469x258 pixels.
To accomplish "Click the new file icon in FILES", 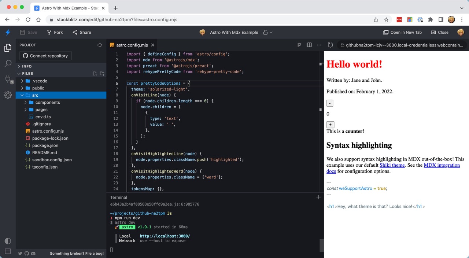I will click(x=95, y=74).
